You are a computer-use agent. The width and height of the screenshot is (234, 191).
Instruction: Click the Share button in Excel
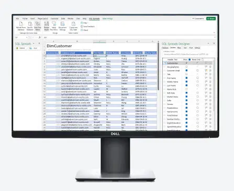(211, 18)
